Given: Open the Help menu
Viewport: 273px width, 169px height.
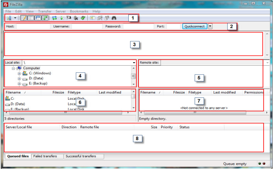Looking at the screenshot, I should tap(96, 11).
